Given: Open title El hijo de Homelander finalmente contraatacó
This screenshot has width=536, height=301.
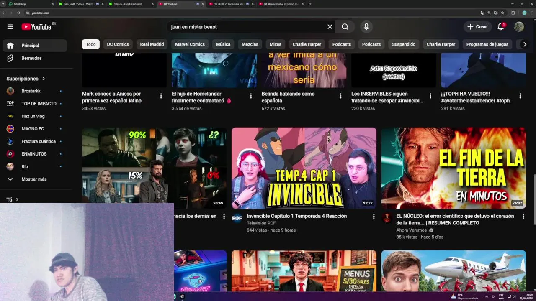Looking at the screenshot, I should (x=201, y=97).
